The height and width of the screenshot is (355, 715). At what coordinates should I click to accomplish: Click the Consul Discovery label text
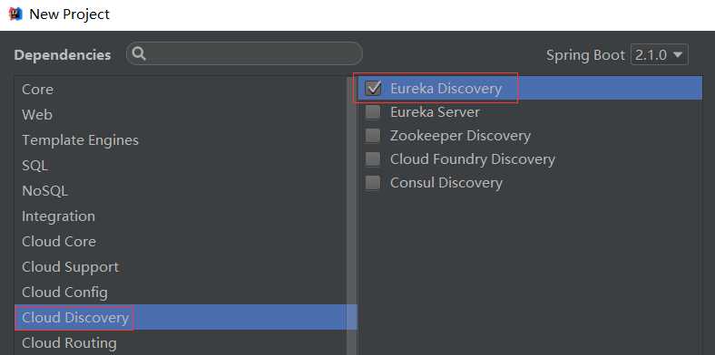[446, 183]
